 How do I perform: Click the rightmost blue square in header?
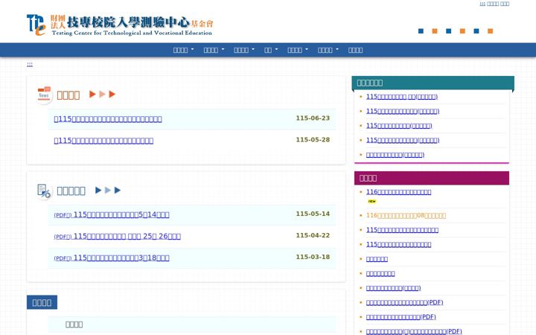(x=476, y=31)
